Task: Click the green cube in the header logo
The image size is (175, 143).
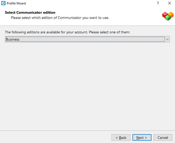Action: (x=168, y=18)
